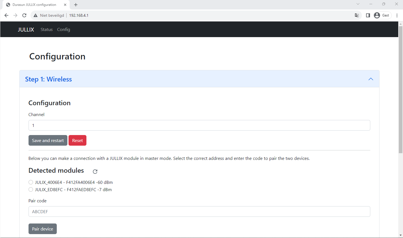Viewport: 403px width, 238px height.
Task: Click Save and restart button
Action: point(48,140)
